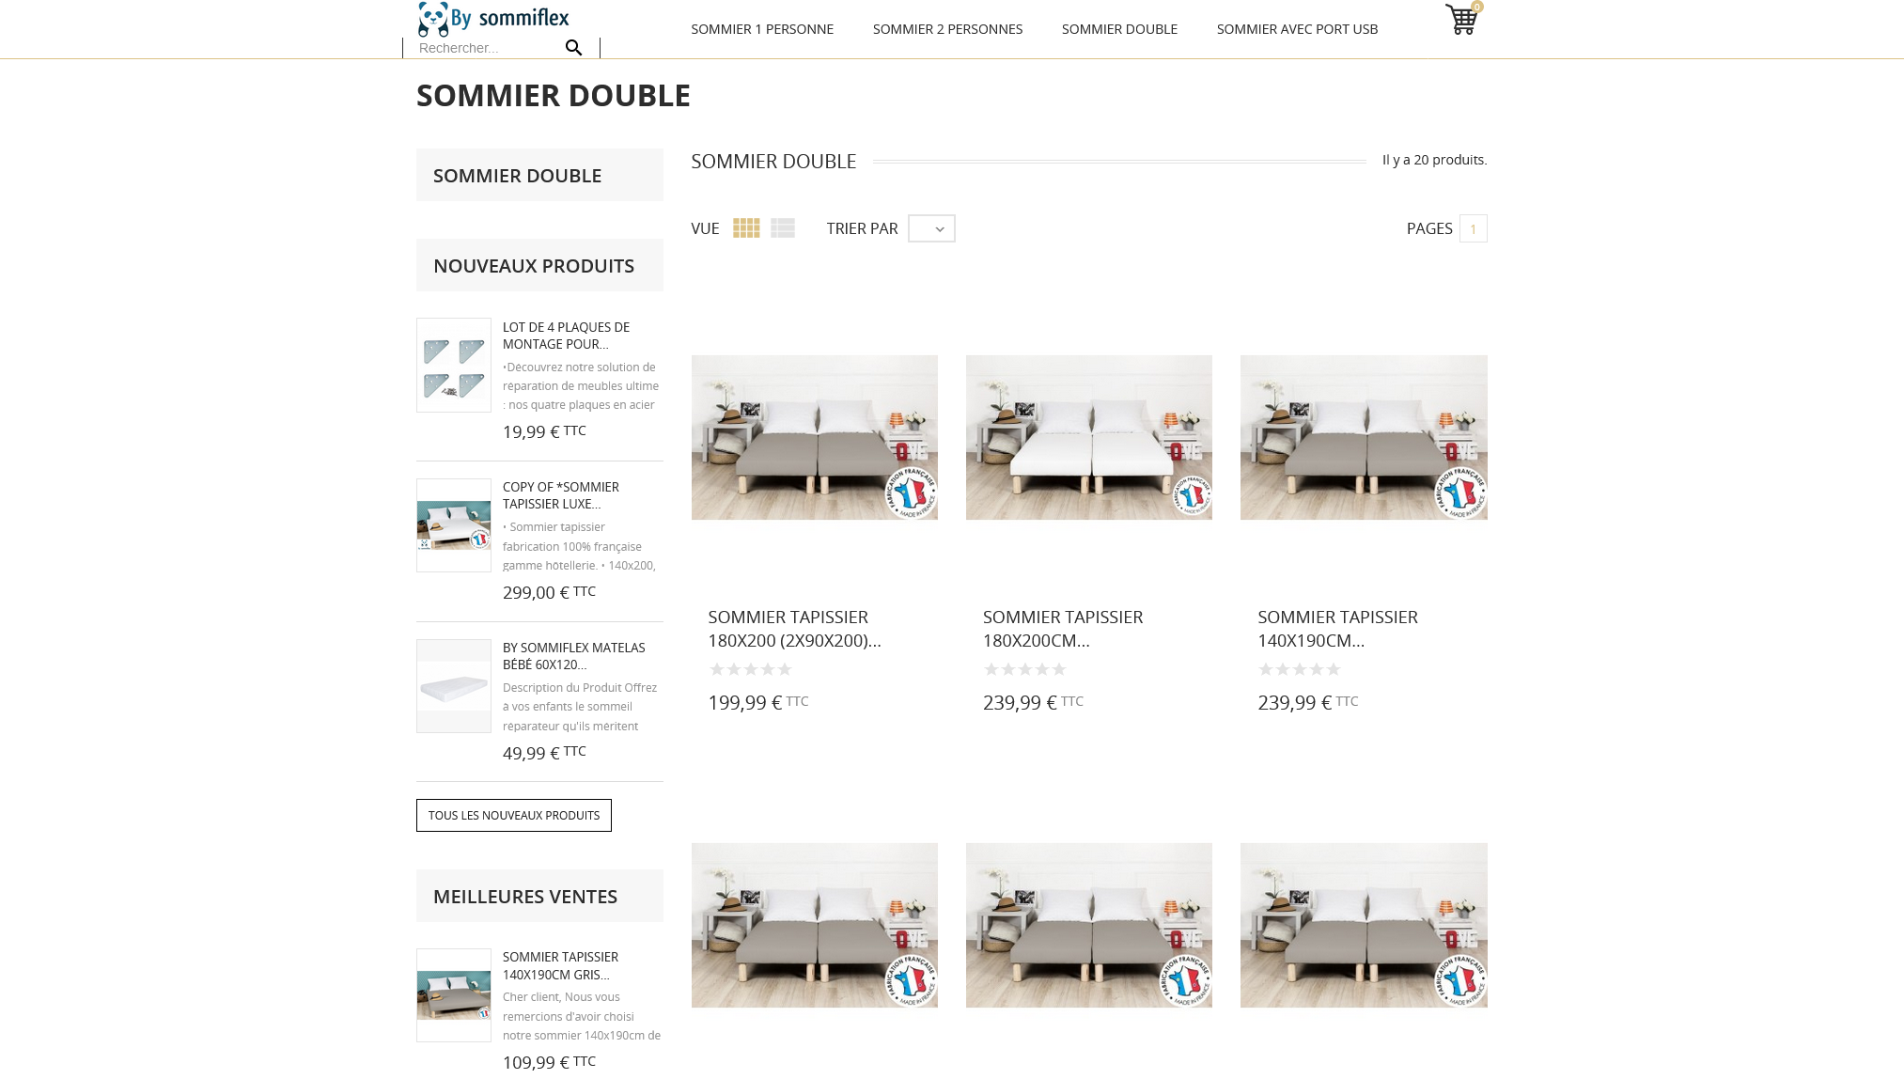Open Copy of Sommier Tapissier Luxe link
Screen dimensions: 1904x1079
[x=561, y=495]
